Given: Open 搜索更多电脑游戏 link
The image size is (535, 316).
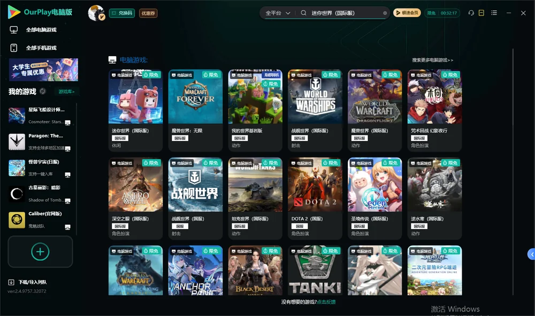Looking at the screenshot, I should [x=432, y=60].
